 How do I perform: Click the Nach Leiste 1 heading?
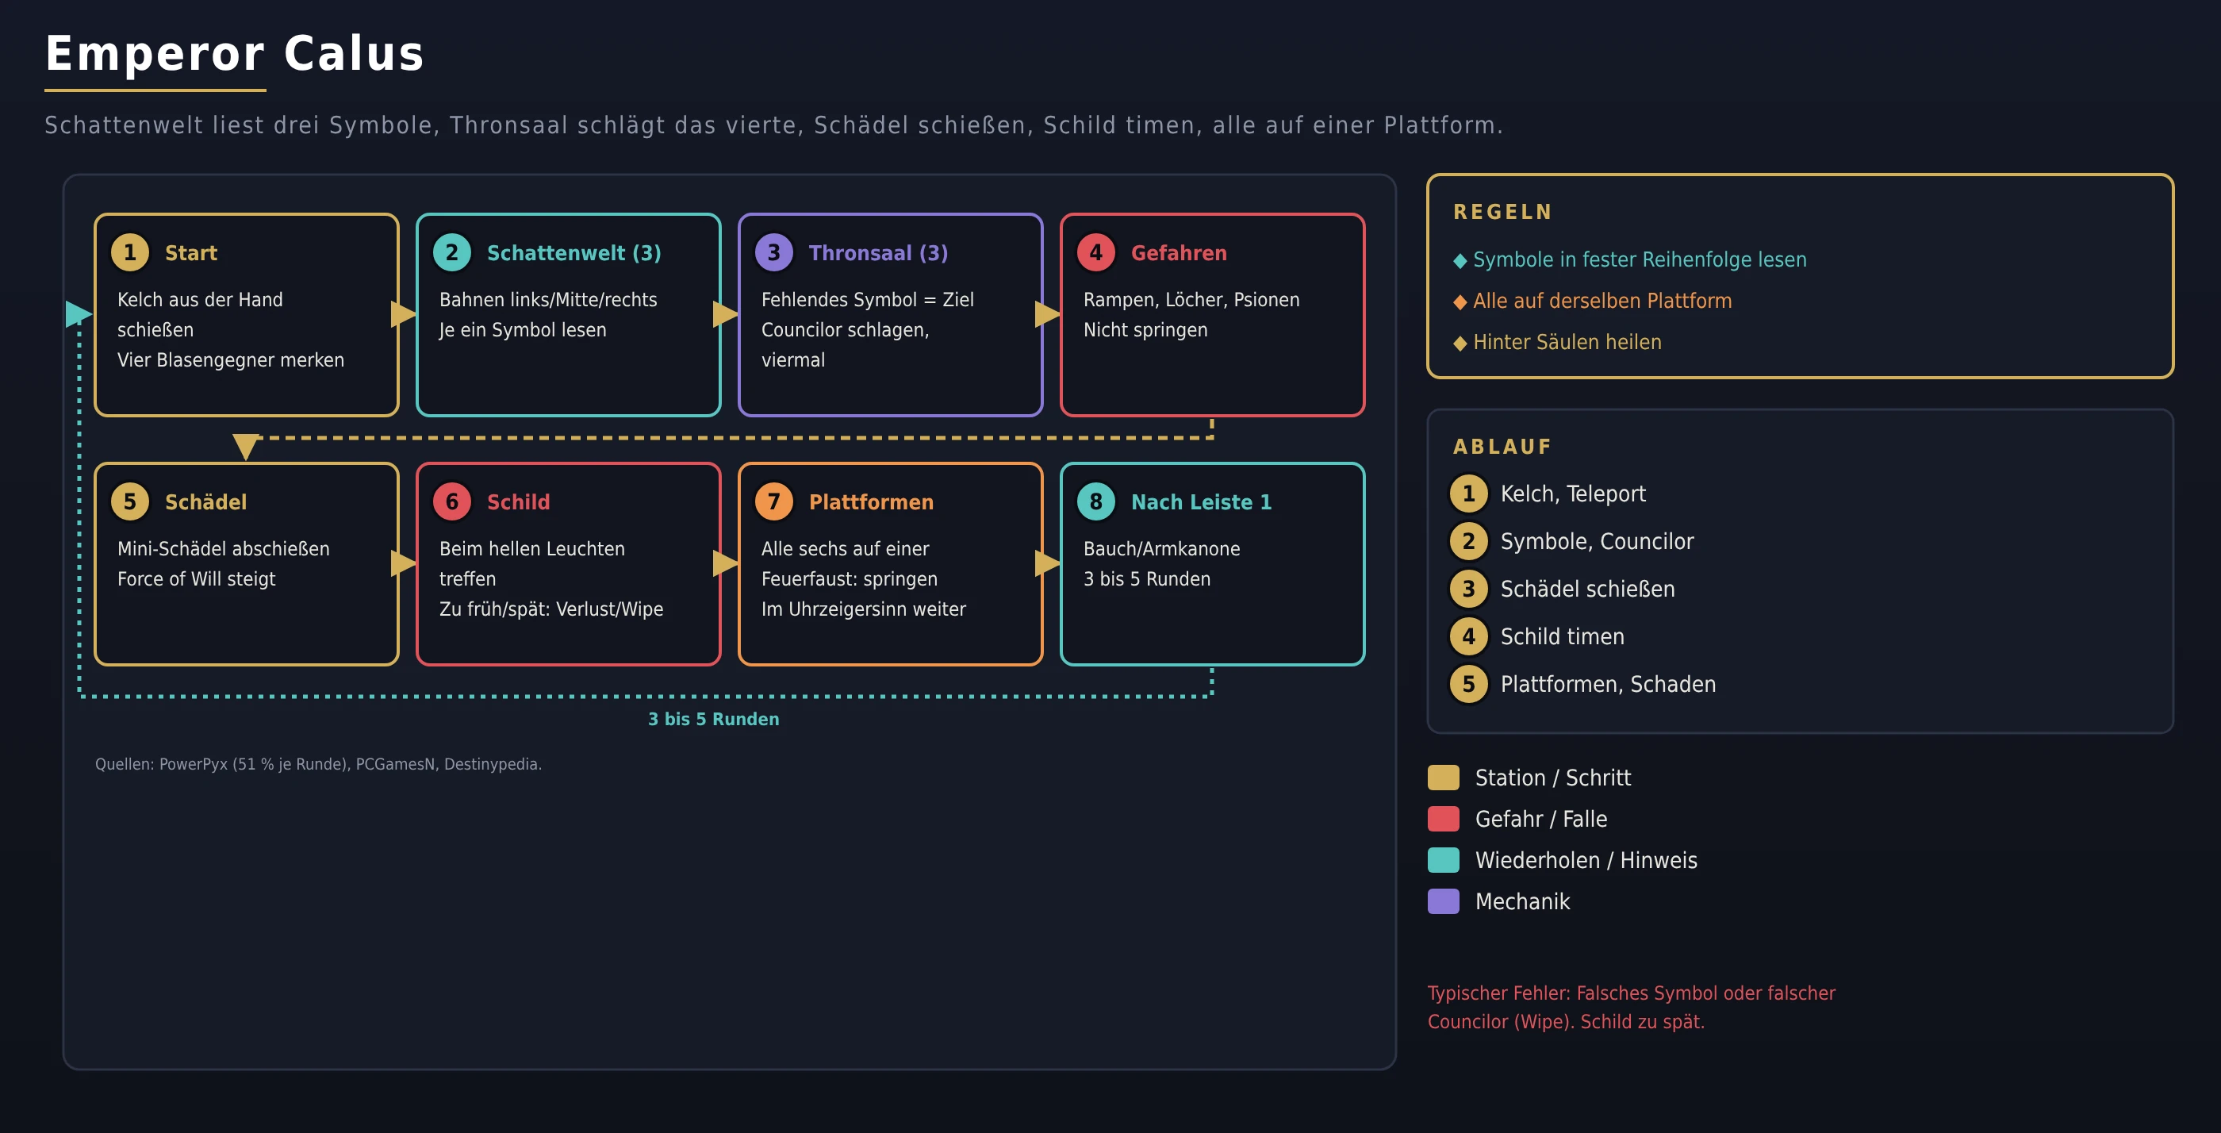[x=1201, y=501]
